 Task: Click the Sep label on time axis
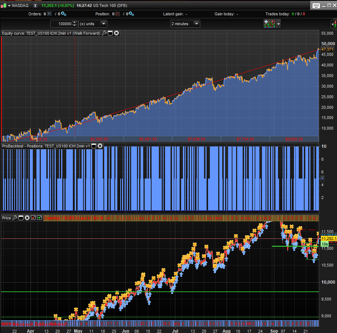click(274, 331)
